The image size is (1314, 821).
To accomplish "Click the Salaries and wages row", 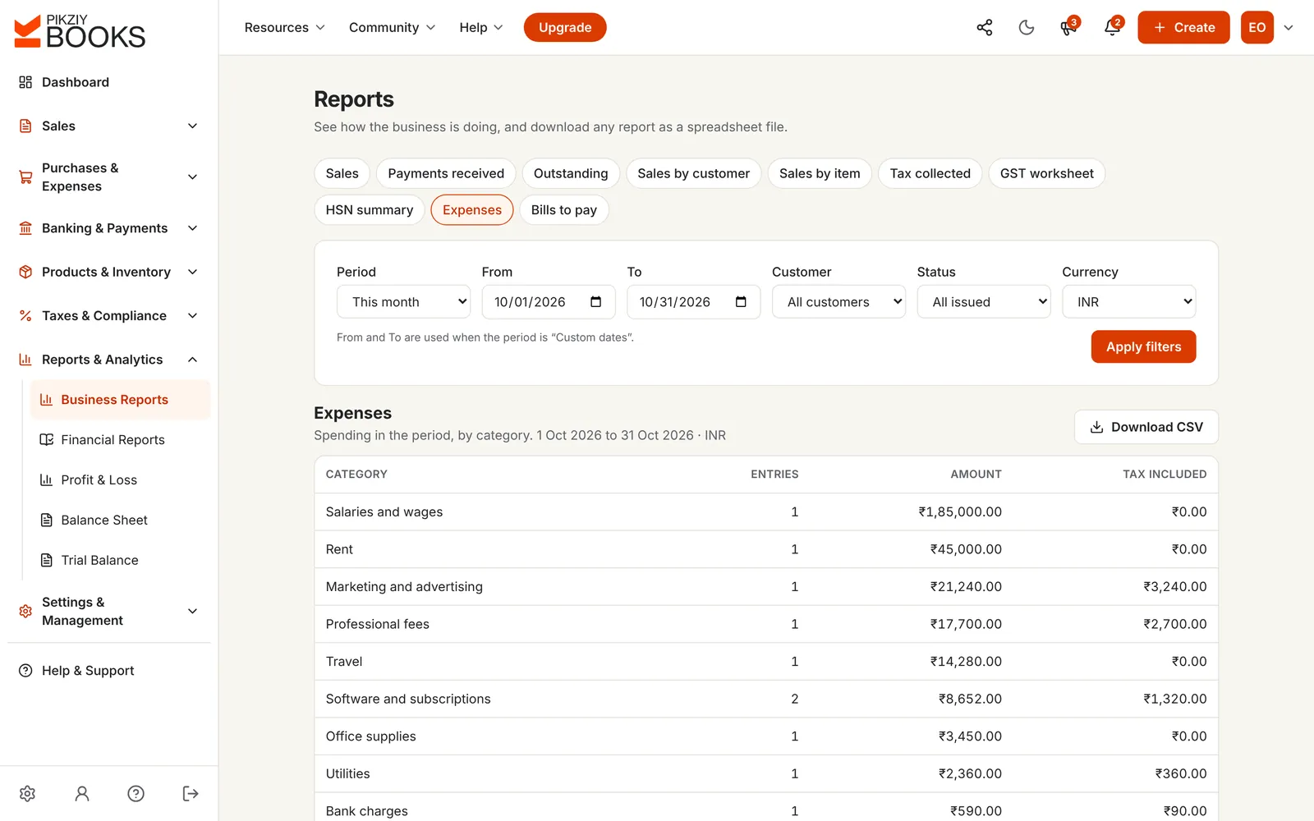I will pyautogui.click(x=766, y=512).
